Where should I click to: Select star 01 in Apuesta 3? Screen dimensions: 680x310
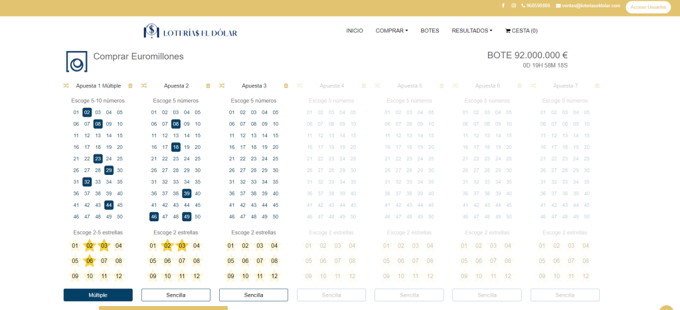[230, 246]
